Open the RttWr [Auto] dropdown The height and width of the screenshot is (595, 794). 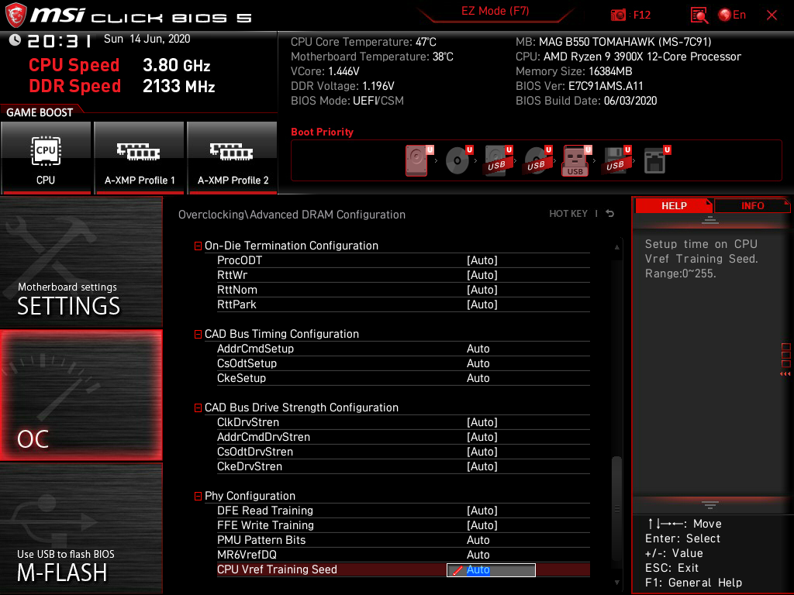pos(482,275)
